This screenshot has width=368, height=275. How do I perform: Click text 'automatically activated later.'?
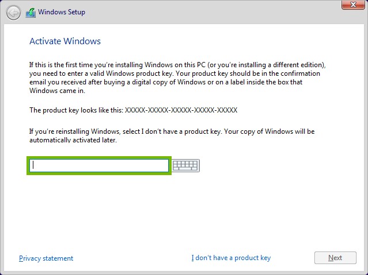[x=73, y=140]
